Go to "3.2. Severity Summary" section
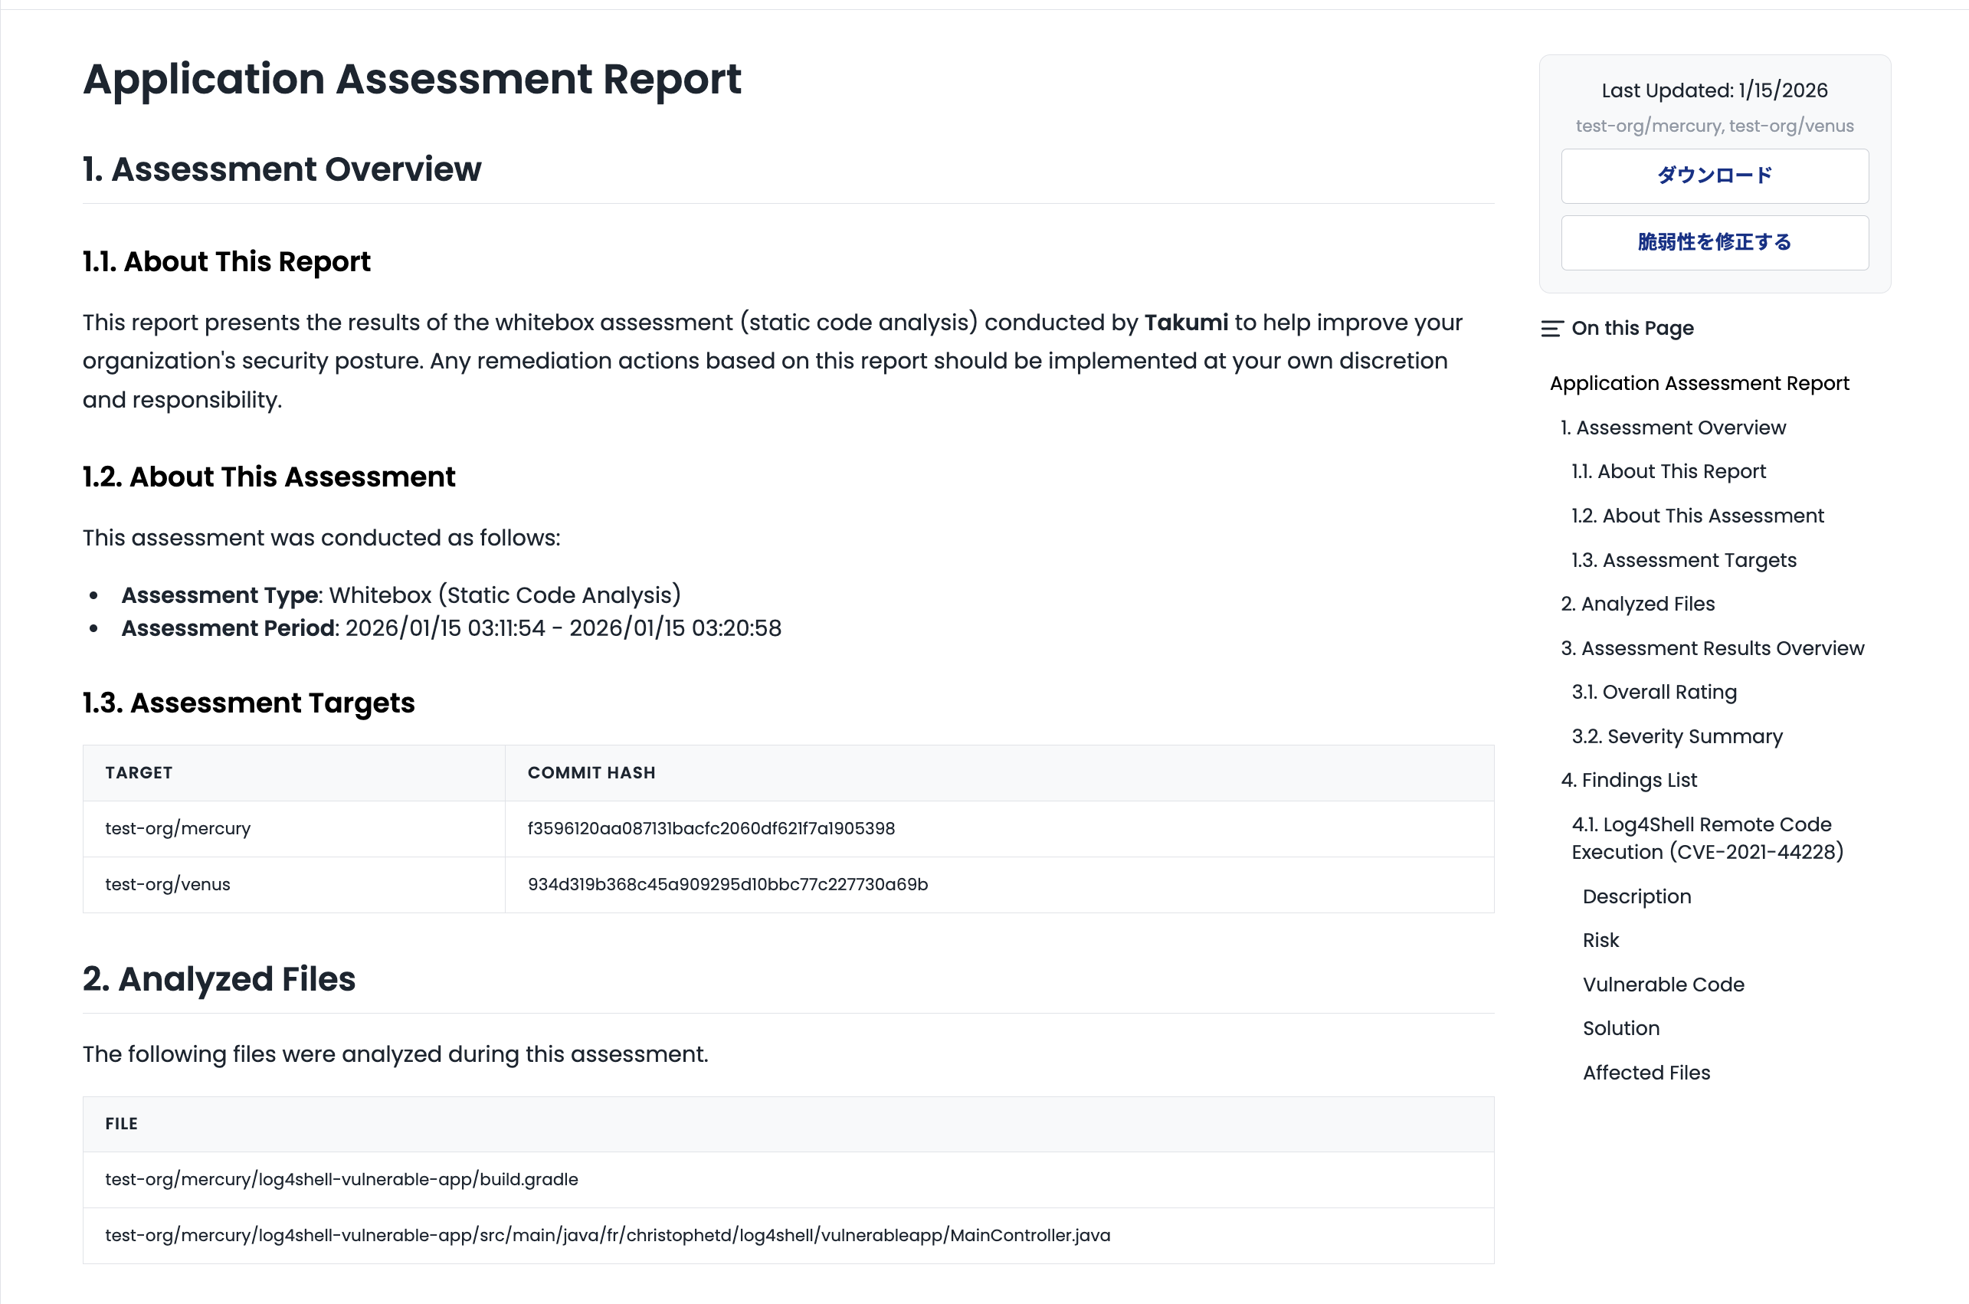The height and width of the screenshot is (1304, 1969). [1676, 736]
